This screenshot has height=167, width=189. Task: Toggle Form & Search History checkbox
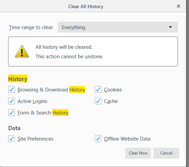11,112
